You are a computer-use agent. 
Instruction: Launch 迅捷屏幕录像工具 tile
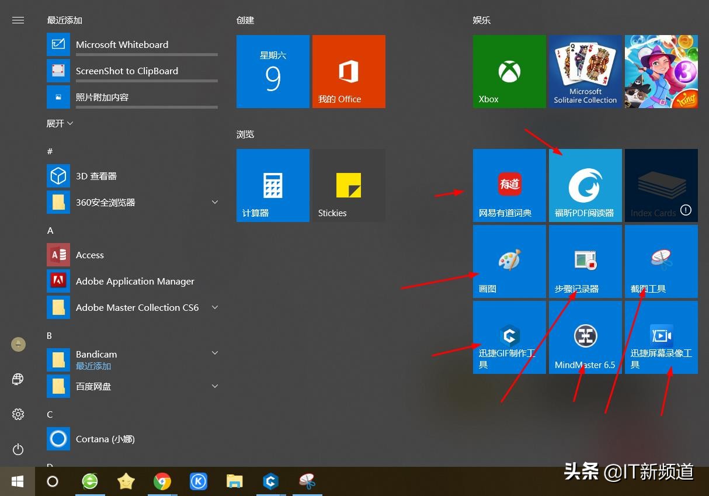(x=661, y=337)
